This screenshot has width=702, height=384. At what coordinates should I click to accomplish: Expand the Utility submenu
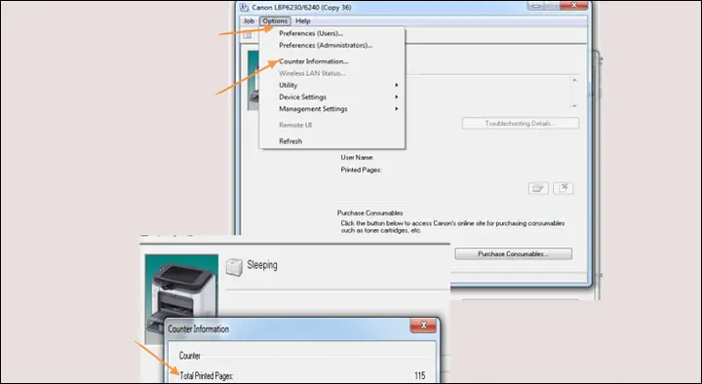tap(332, 85)
